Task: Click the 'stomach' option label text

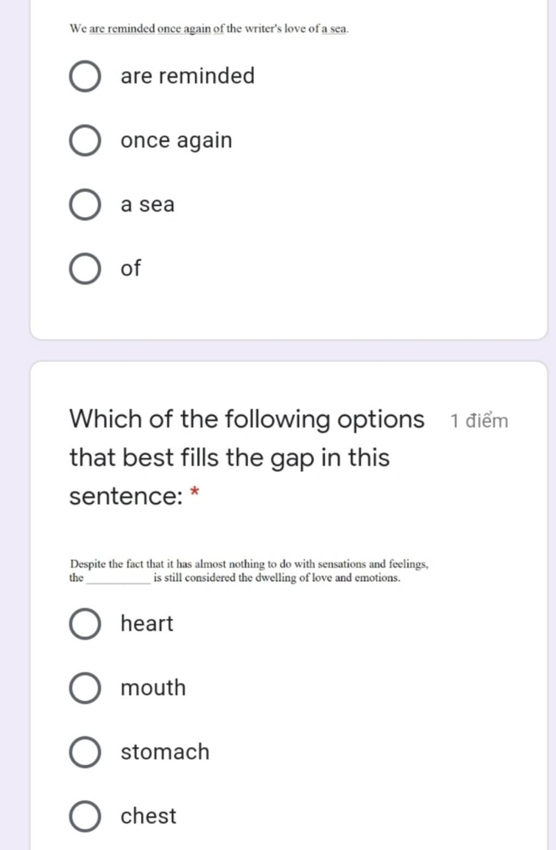Action: click(x=165, y=752)
